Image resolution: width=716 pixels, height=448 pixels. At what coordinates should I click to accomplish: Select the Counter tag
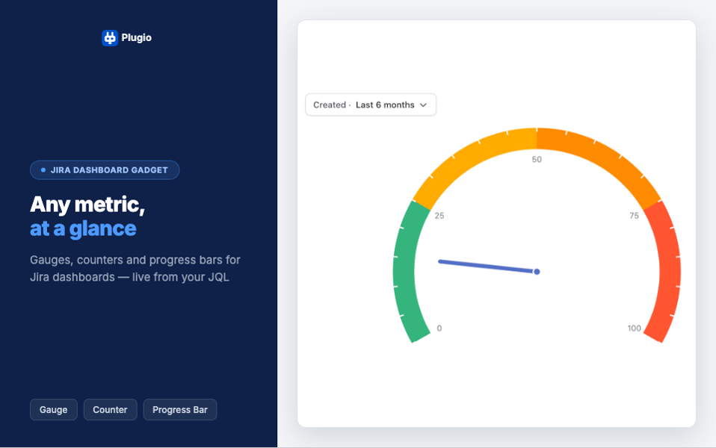click(x=110, y=410)
